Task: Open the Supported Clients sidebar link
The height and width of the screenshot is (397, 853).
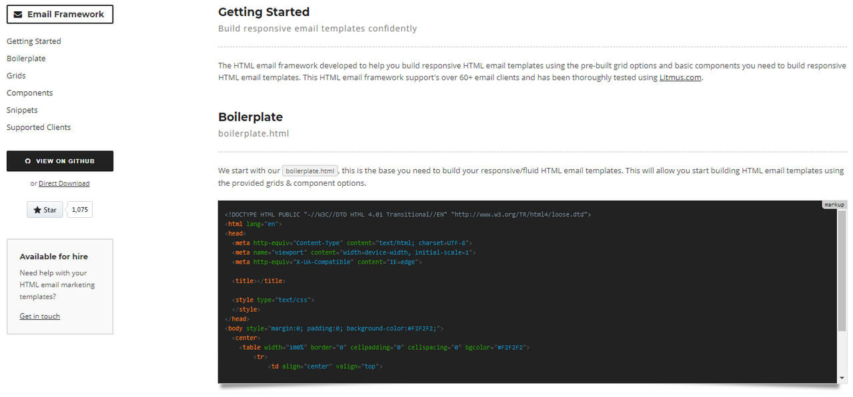Action: (39, 127)
